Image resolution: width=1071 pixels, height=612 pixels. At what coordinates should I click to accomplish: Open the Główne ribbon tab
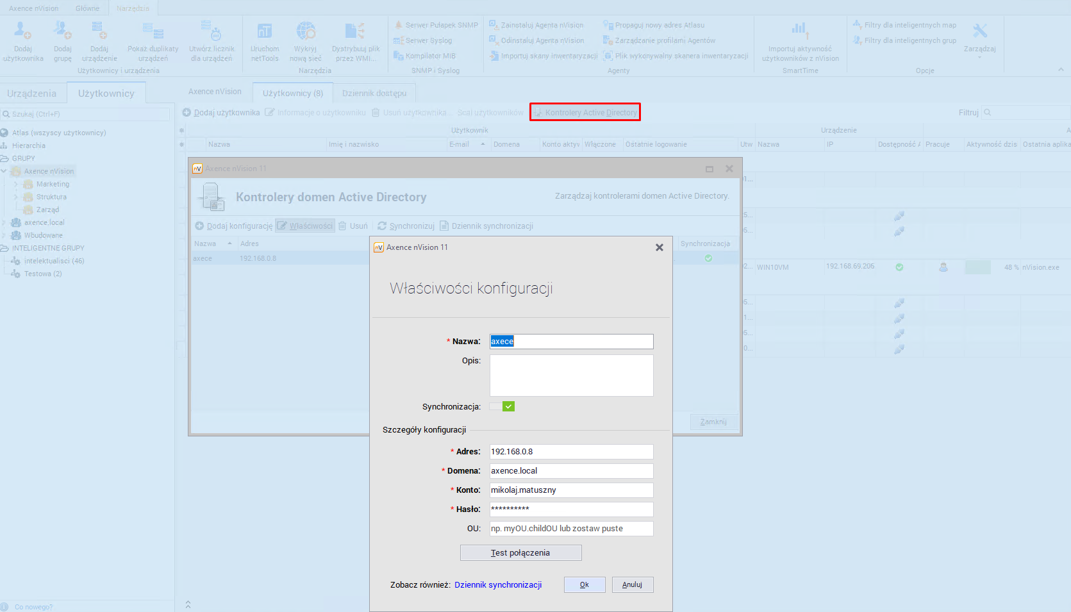point(87,8)
